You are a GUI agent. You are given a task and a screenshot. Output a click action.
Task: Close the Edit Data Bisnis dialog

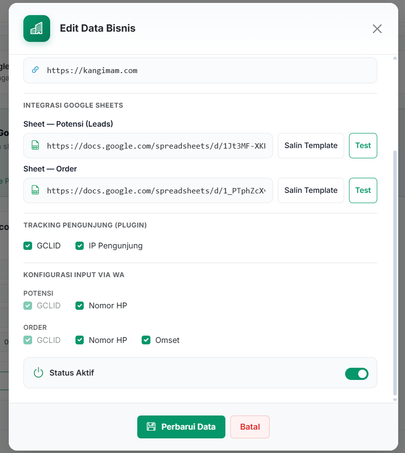[x=377, y=29]
